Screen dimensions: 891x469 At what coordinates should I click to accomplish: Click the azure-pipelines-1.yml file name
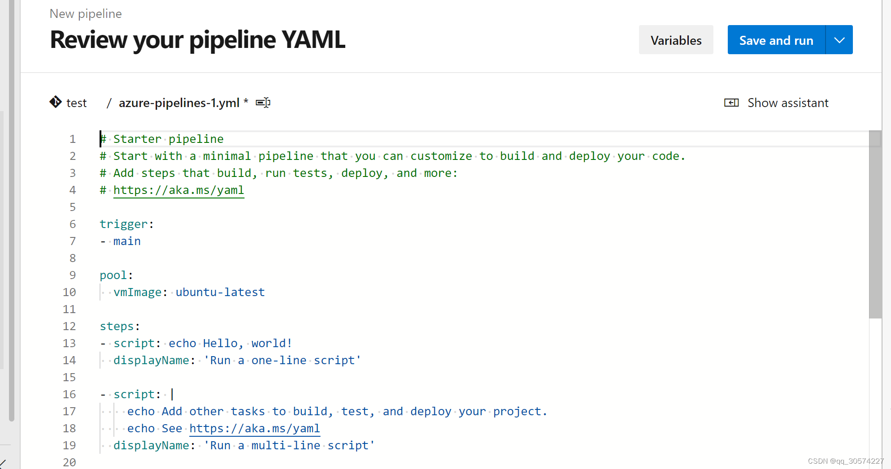179,103
